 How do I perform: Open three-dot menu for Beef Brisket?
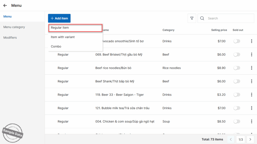coord(251,54)
